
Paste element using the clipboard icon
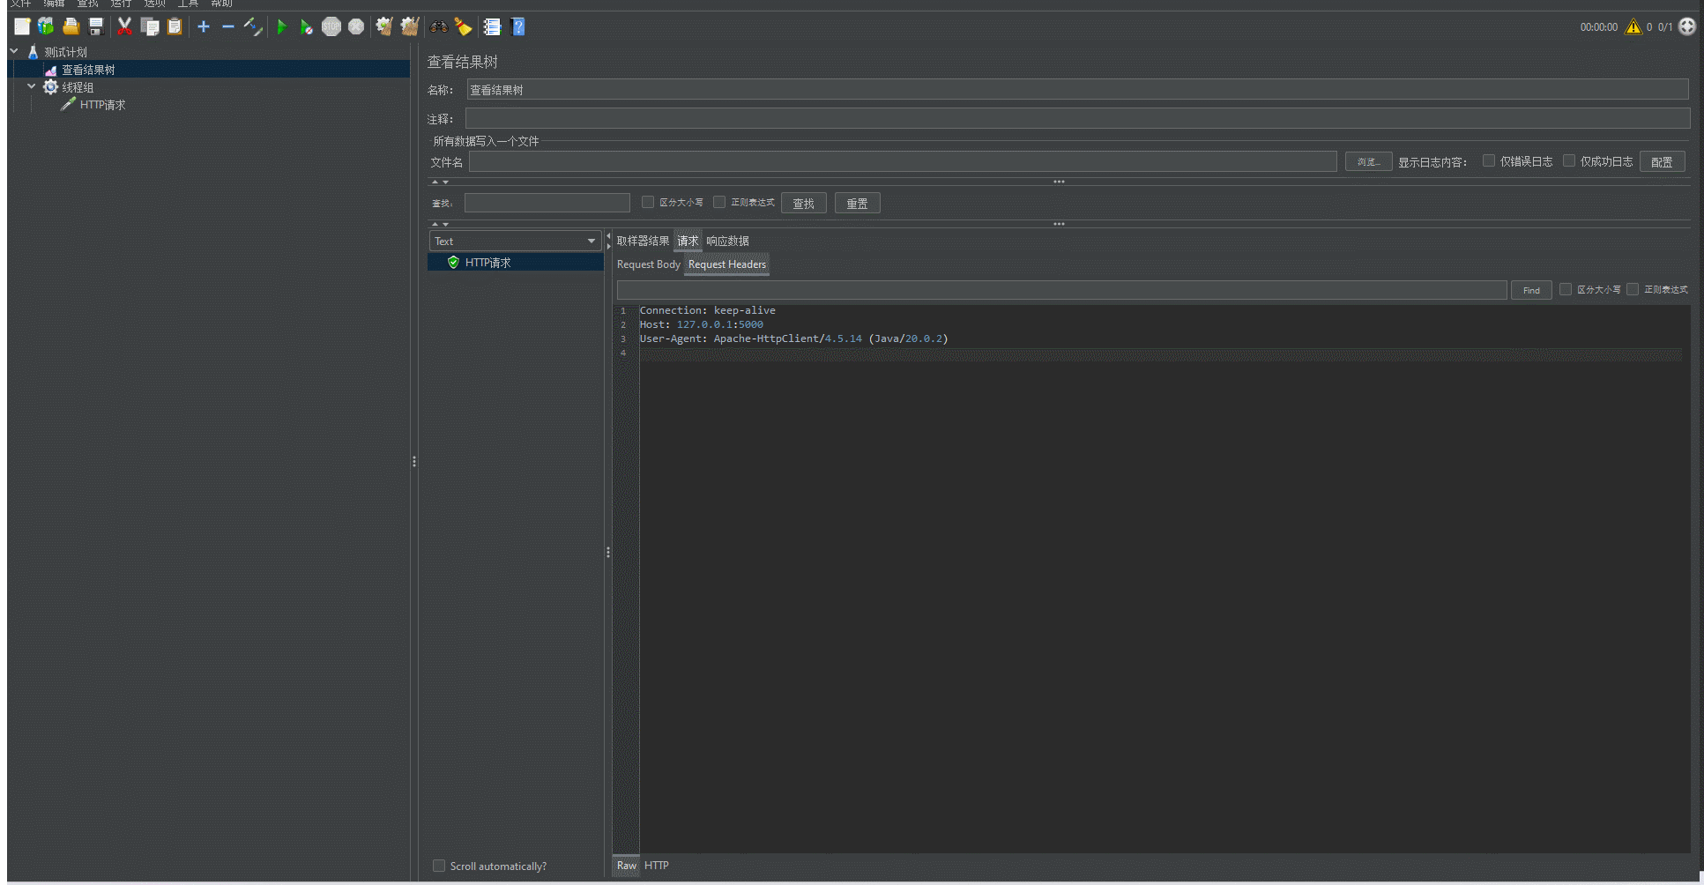pos(175,27)
